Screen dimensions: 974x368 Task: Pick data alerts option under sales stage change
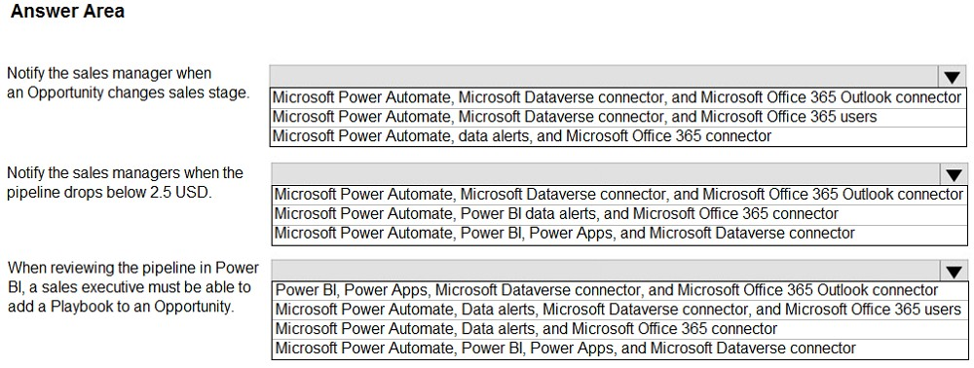click(617, 135)
